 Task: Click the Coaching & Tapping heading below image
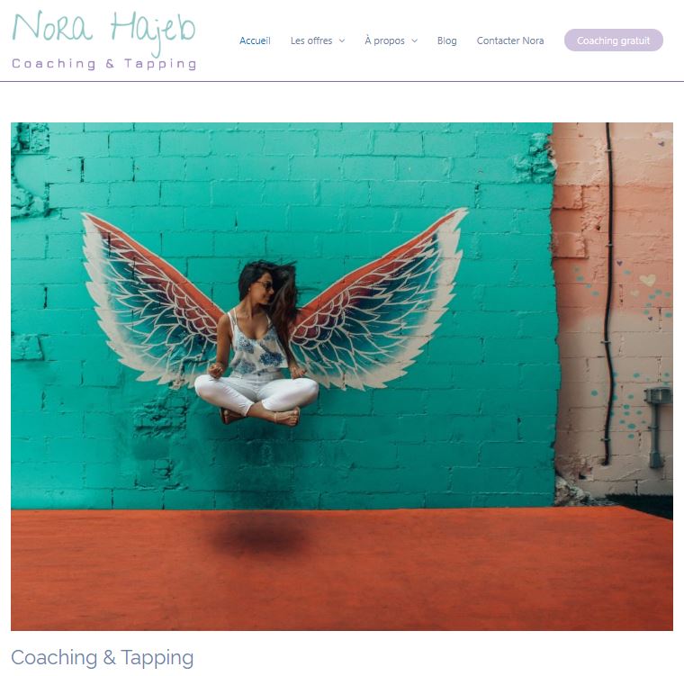(102, 658)
